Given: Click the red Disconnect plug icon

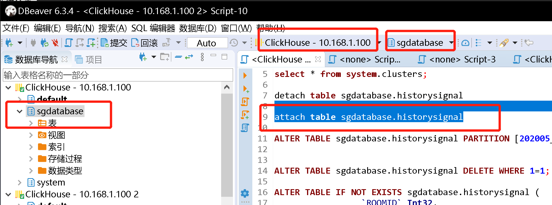Looking at the screenshot, I should tap(55, 43).
